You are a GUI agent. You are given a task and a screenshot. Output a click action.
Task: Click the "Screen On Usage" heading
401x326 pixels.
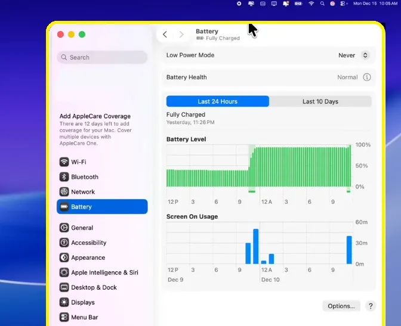192,217
